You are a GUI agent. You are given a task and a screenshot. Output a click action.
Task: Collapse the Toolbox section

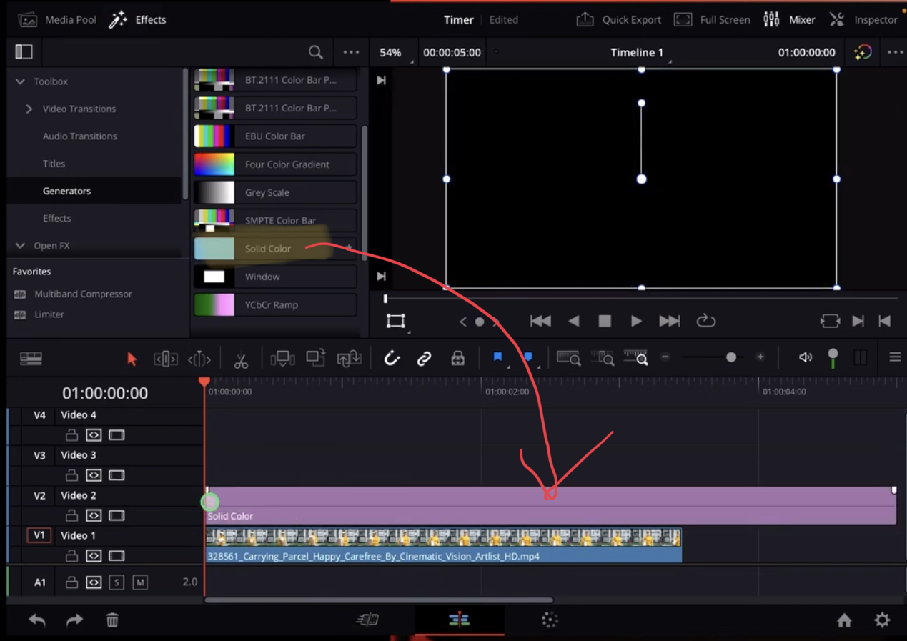(20, 81)
